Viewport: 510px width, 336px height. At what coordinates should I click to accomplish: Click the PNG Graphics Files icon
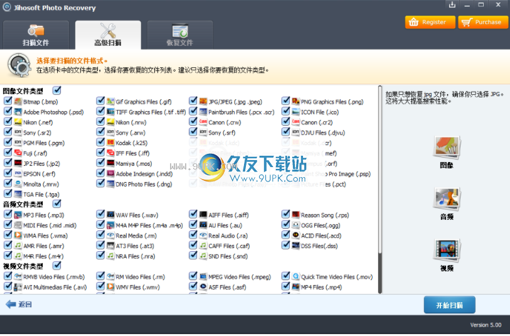295,102
